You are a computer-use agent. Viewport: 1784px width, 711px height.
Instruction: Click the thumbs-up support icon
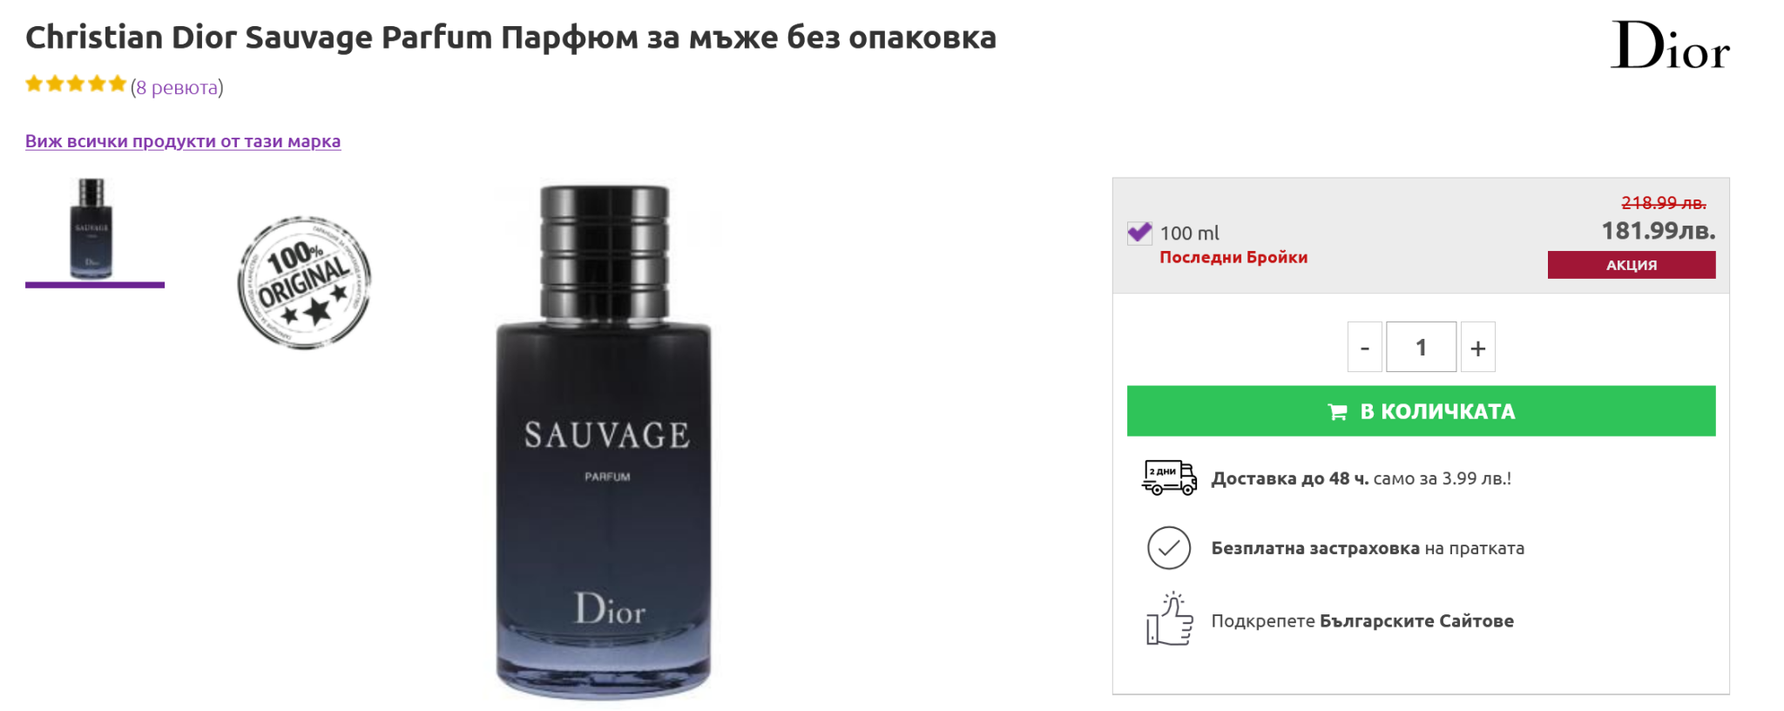(1169, 619)
